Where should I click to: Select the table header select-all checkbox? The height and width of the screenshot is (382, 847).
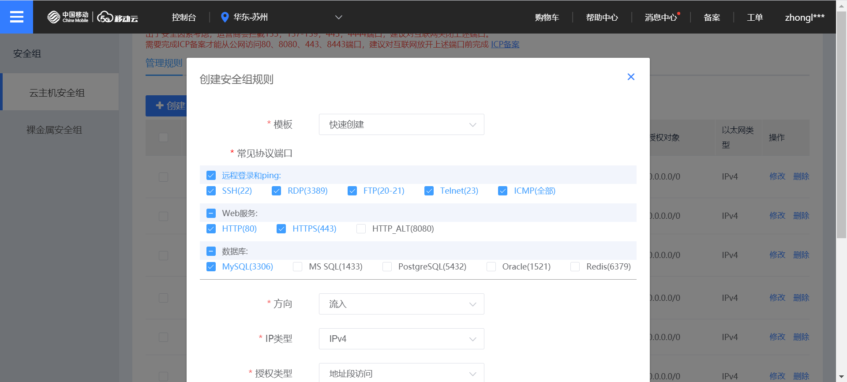point(164,137)
